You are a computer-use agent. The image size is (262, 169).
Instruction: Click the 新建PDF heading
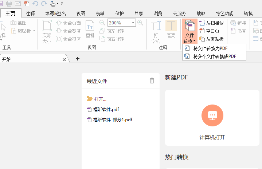(176, 77)
